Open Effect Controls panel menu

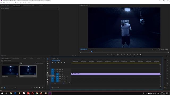click(x=21, y=5)
